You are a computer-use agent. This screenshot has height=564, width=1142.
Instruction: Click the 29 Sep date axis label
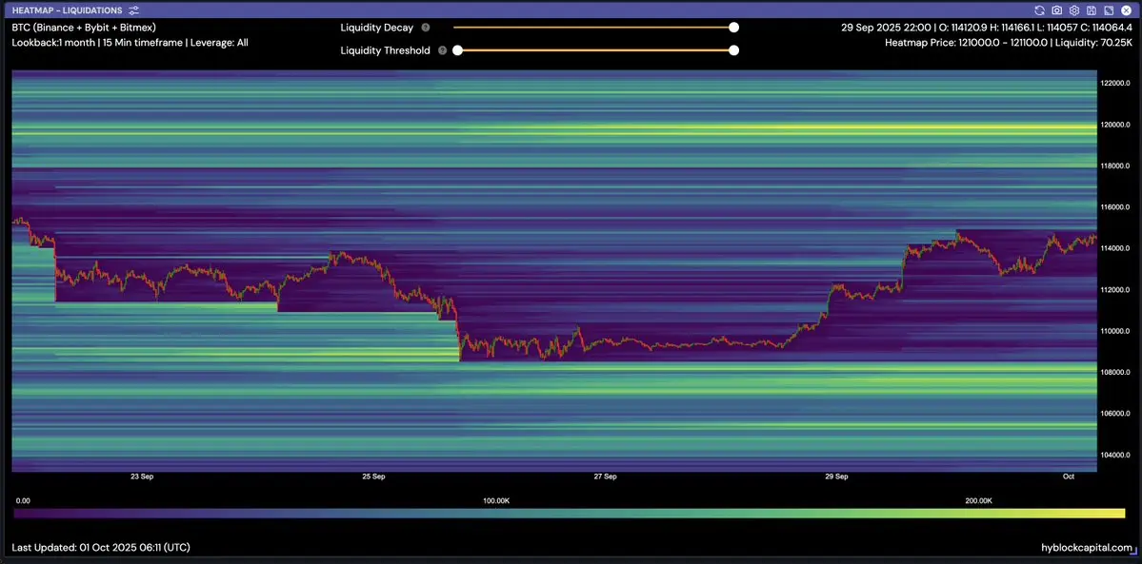[x=836, y=476]
